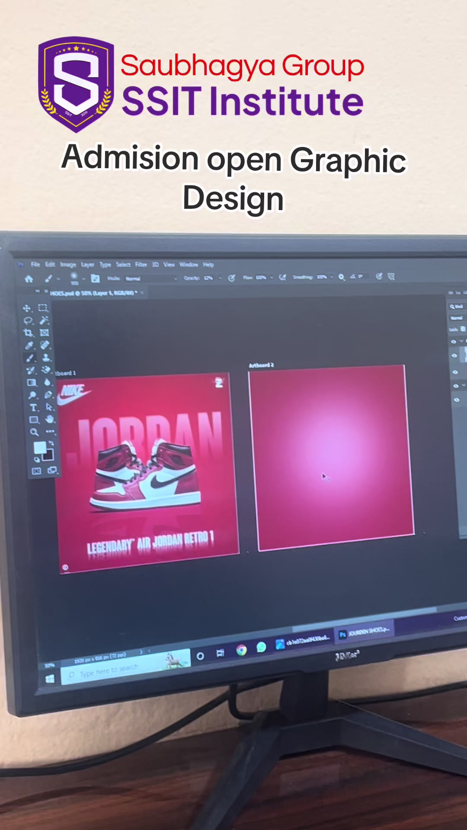The height and width of the screenshot is (830, 467).
Task: Select the Clone Stamp tool
Action: (x=46, y=358)
